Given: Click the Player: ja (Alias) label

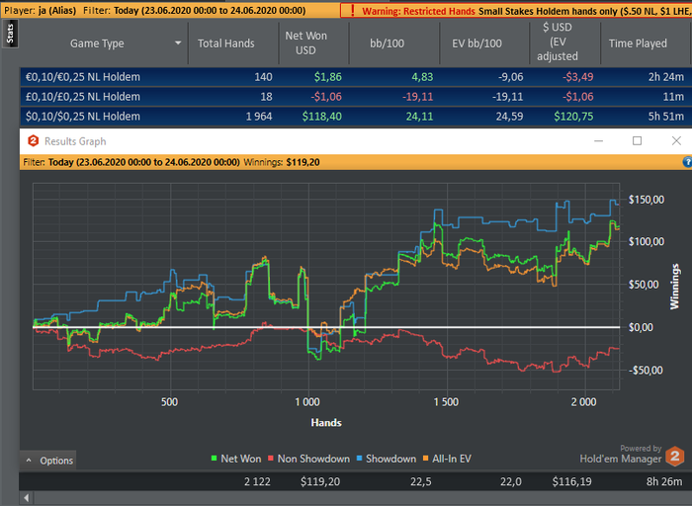Looking at the screenshot, I should pyautogui.click(x=41, y=10).
